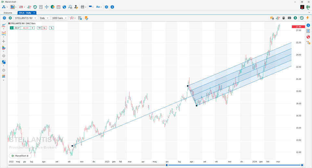
Task: Click the position quantity 1 box
Action: (x=12, y=28)
